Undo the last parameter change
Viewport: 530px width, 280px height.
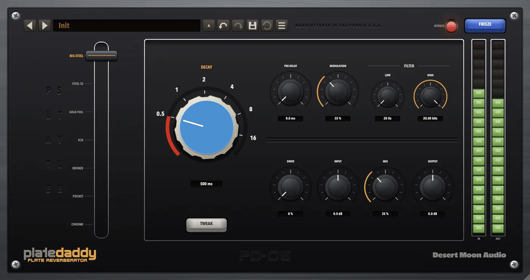[223, 26]
